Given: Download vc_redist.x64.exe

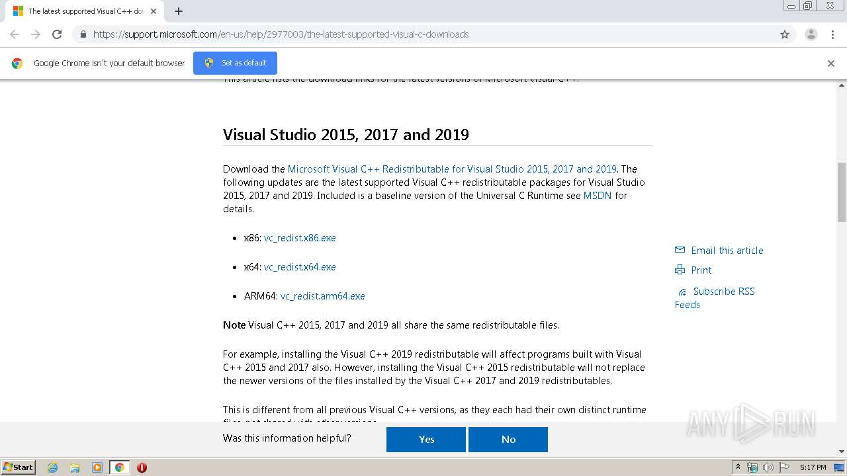Looking at the screenshot, I should [x=300, y=267].
